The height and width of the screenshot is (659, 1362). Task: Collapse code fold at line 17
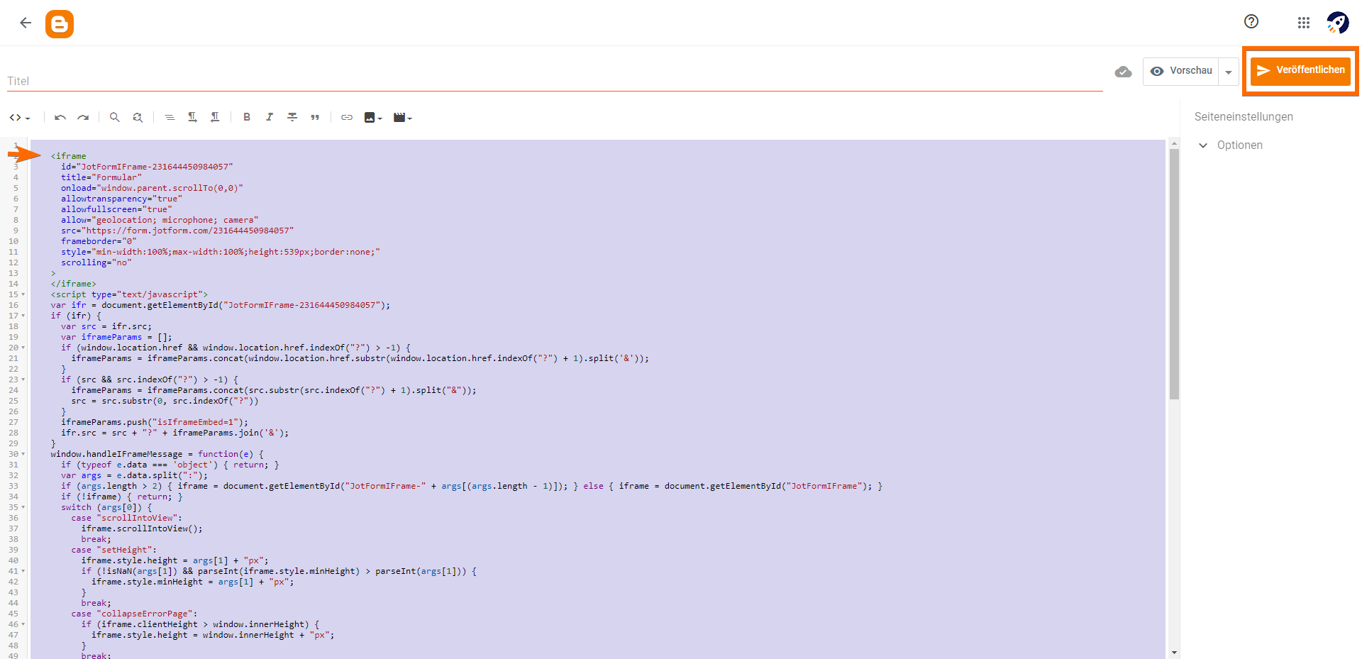23,316
